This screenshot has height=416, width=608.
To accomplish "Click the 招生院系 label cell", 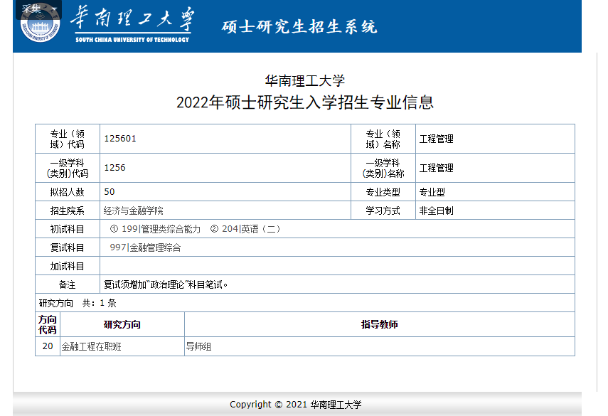I will pos(68,210).
